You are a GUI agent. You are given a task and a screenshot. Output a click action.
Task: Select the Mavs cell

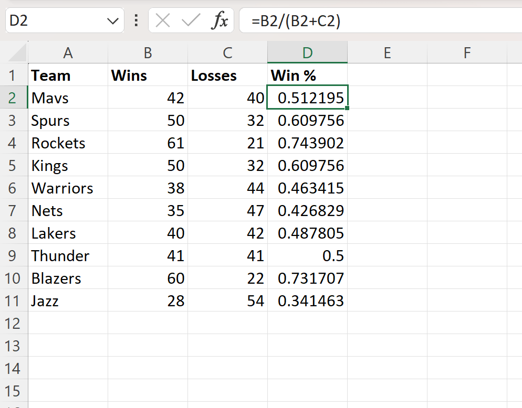coord(68,98)
